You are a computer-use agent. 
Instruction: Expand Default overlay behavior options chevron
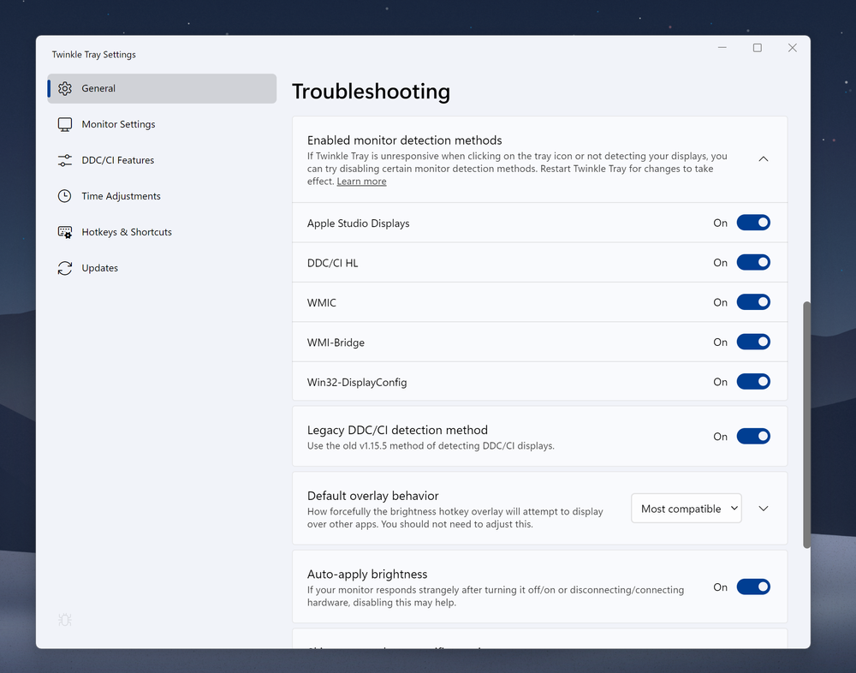[x=764, y=509]
